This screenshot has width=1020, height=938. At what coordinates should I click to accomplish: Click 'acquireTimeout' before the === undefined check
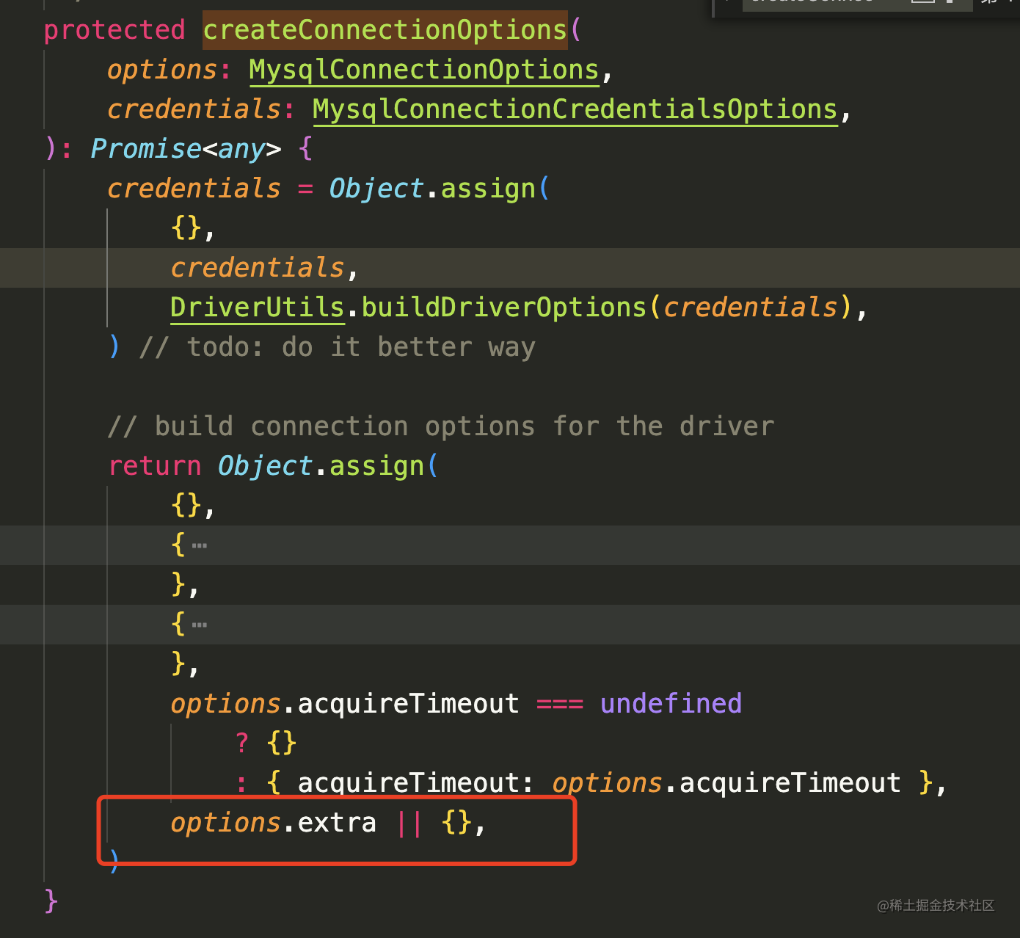(409, 704)
